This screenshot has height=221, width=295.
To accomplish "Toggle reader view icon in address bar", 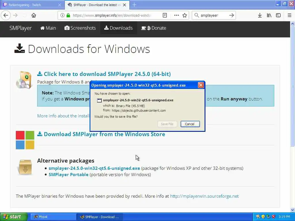I will [x=165, y=16].
